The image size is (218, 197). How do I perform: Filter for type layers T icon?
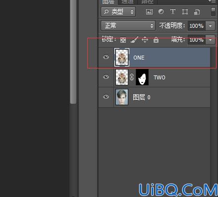173,11
